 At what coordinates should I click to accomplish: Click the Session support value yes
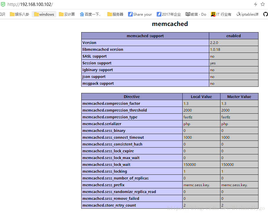point(213,63)
